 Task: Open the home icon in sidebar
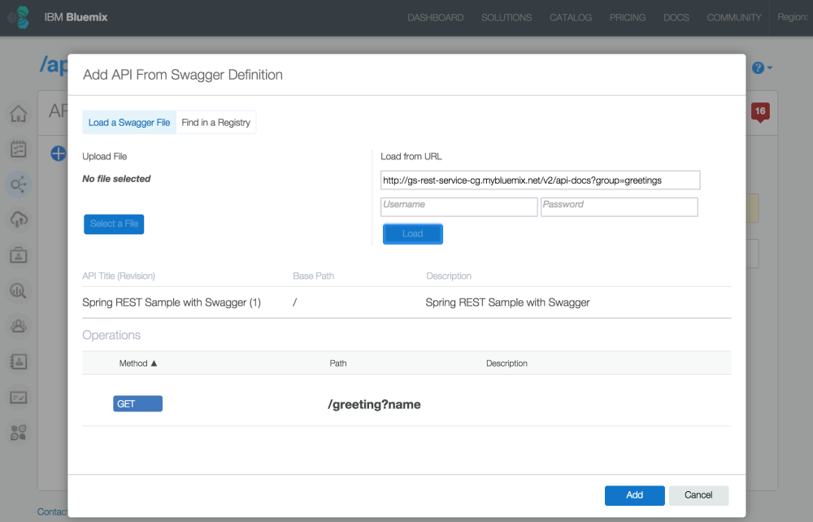click(19, 114)
